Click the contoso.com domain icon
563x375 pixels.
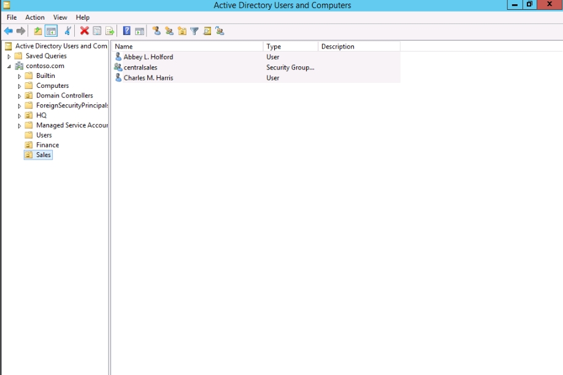coord(19,66)
